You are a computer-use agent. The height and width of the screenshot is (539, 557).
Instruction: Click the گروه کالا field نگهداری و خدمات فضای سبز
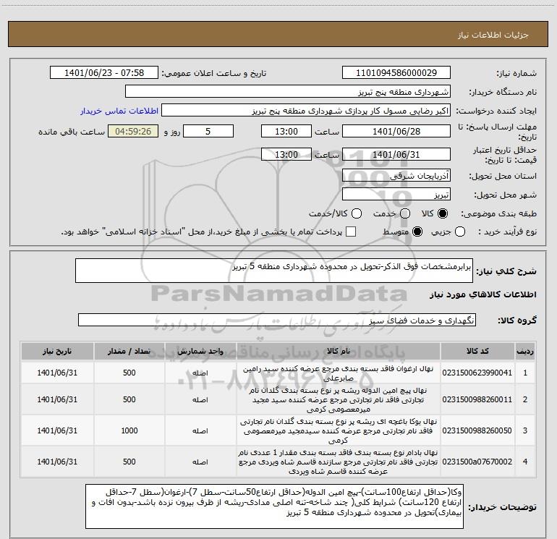pyautogui.click(x=277, y=320)
